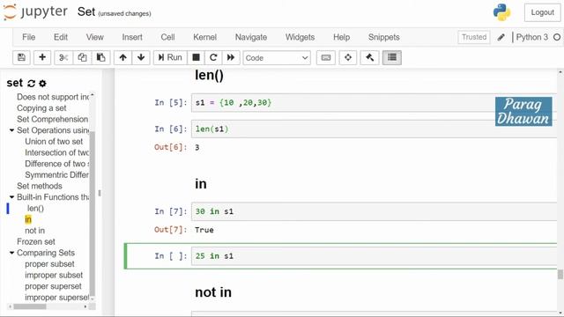Go to Set methods section

pos(40,186)
